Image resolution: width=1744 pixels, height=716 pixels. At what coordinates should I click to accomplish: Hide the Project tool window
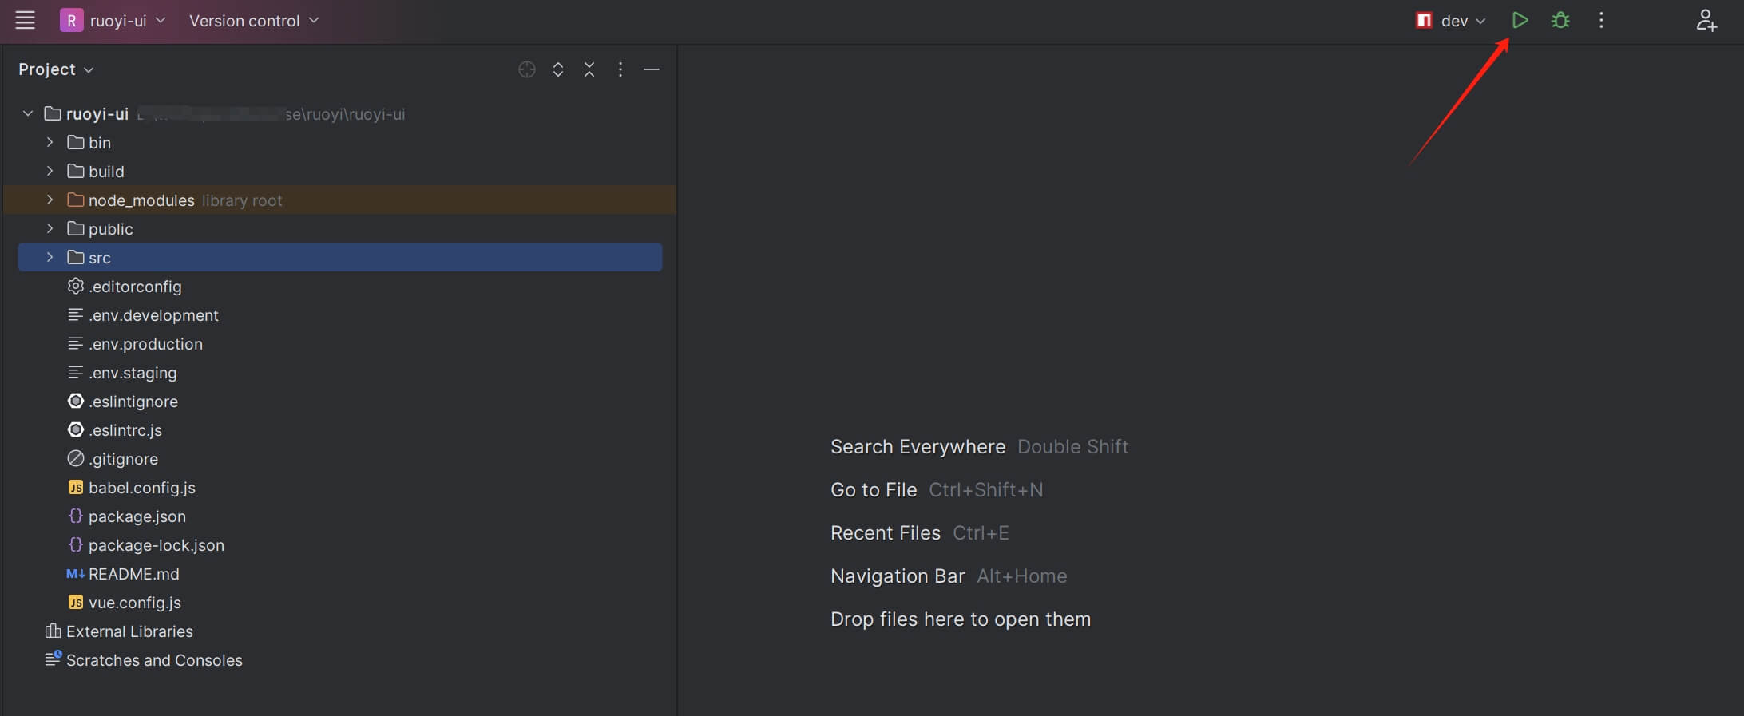[x=652, y=69]
